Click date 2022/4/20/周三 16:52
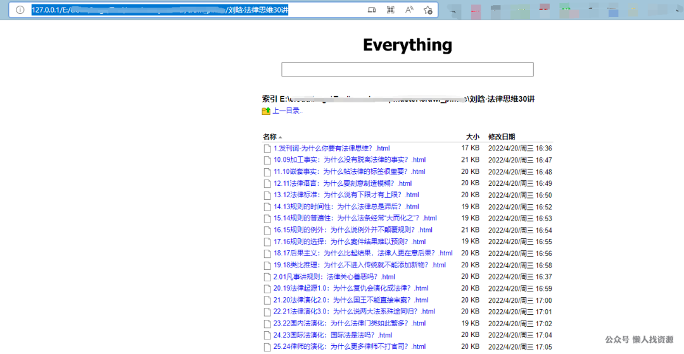684x354 pixels. (x=520, y=207)
